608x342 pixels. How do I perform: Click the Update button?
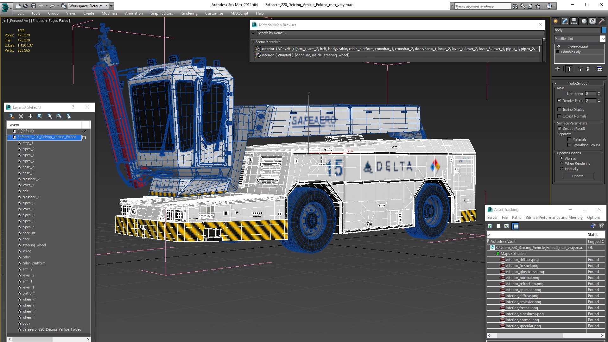click(x=578, y=176)
